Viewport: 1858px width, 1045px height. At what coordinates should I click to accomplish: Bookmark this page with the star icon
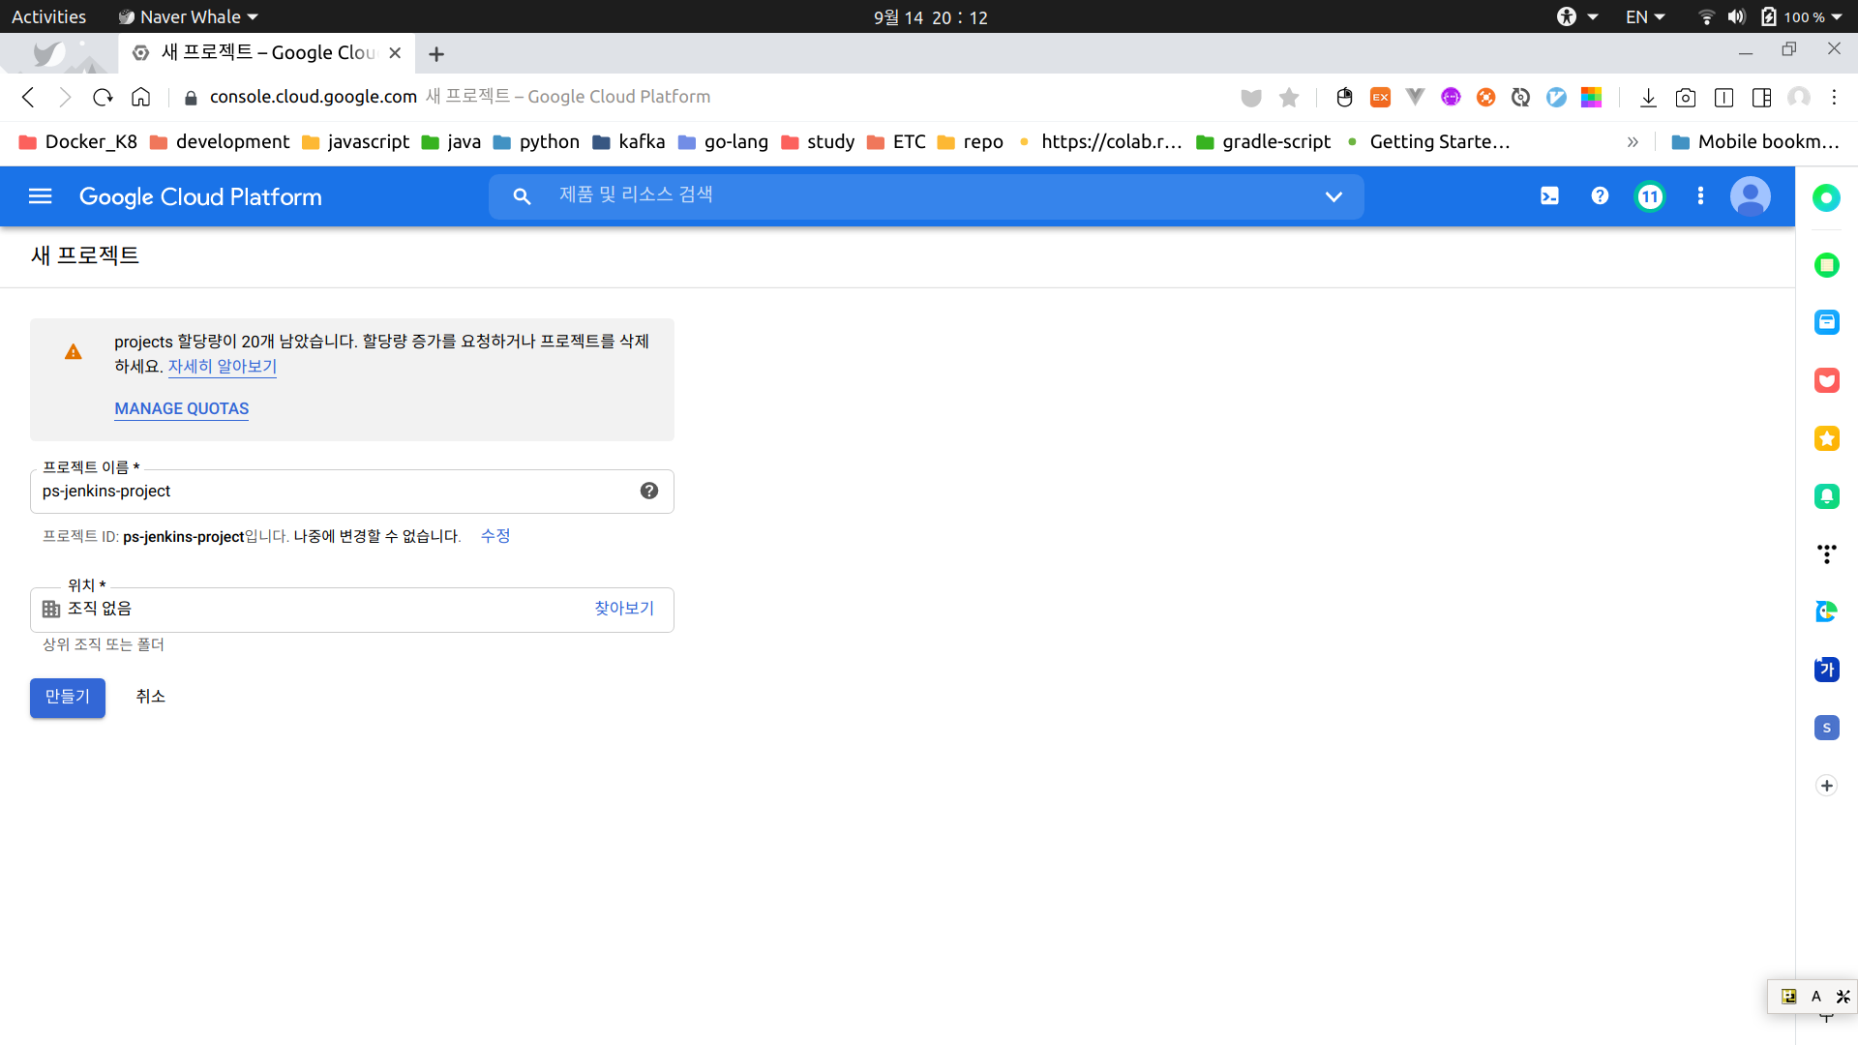tap(1288, 97)
